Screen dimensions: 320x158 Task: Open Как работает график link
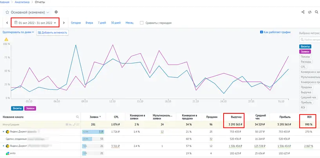point(275,32)
